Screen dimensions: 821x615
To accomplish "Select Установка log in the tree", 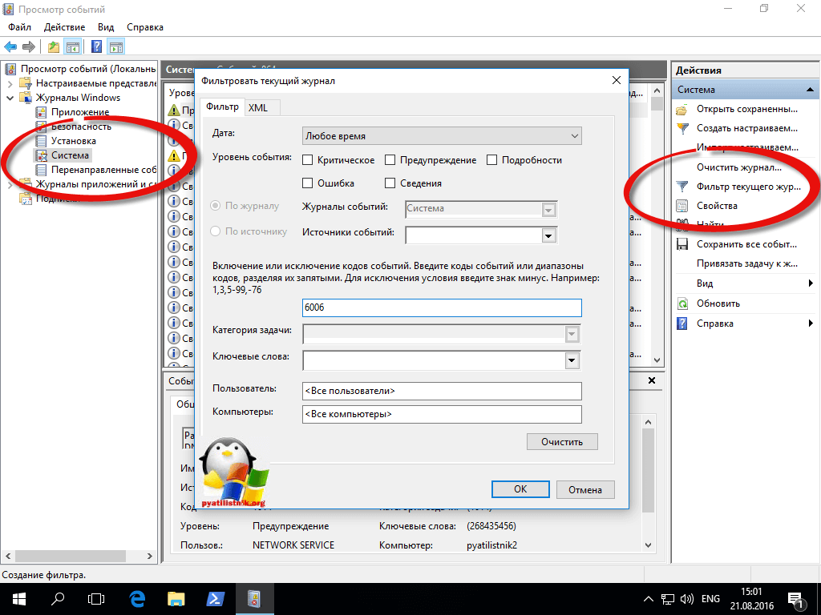I will click(74, 141).
